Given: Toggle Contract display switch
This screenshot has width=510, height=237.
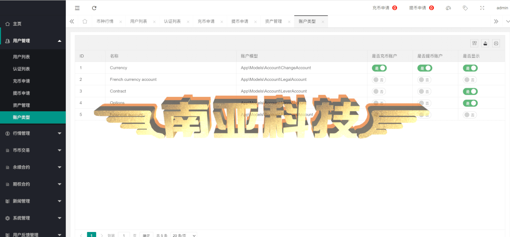Looking at the screenshot, I should click(x=470, y=91).
